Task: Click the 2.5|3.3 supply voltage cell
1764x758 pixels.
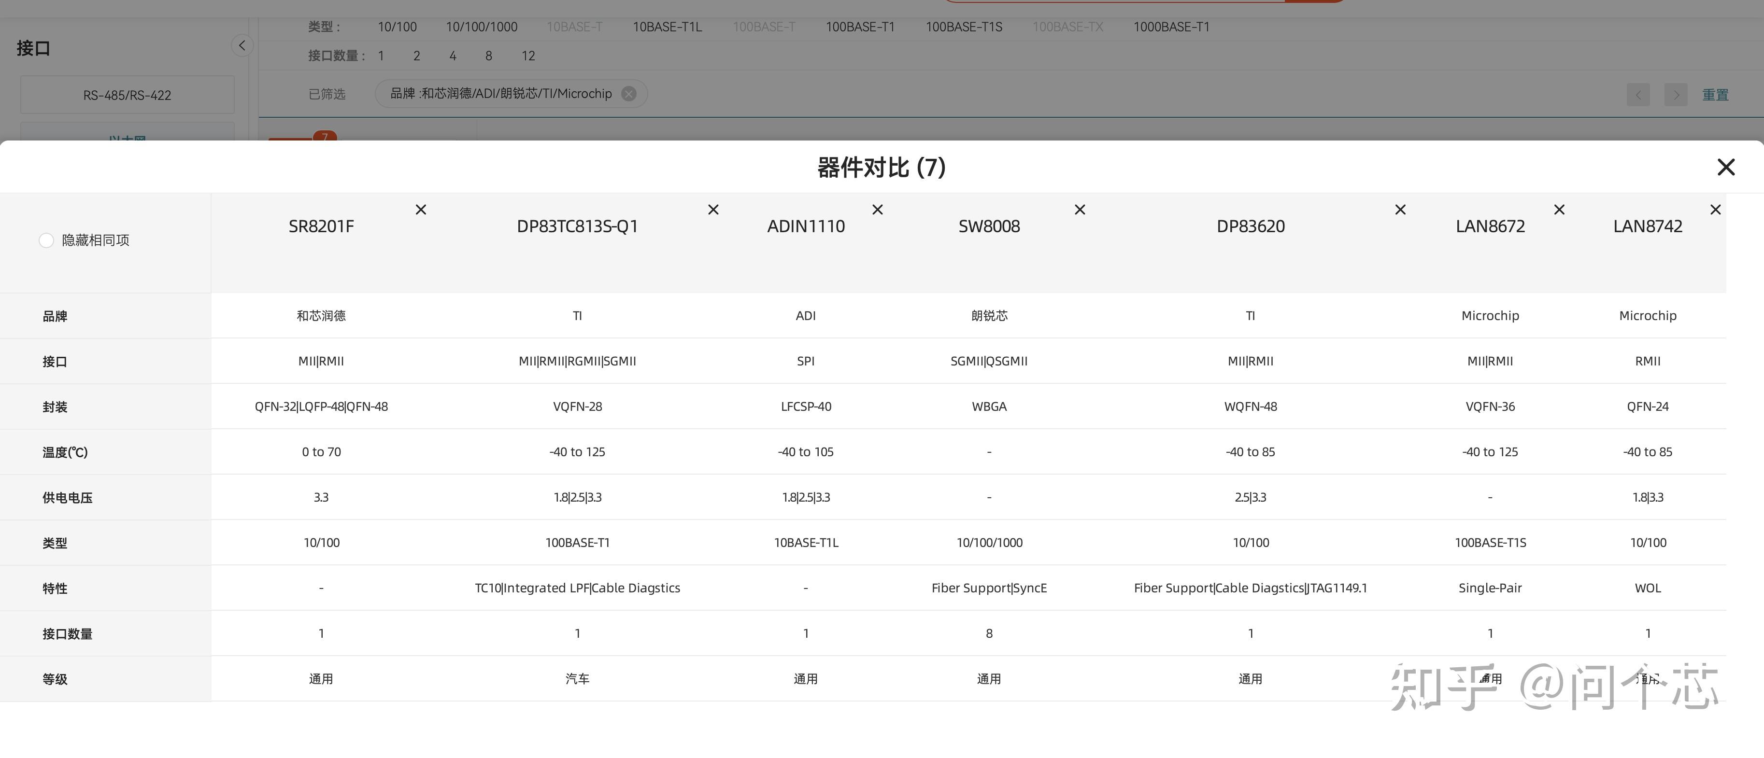Action: point(1251,497)
